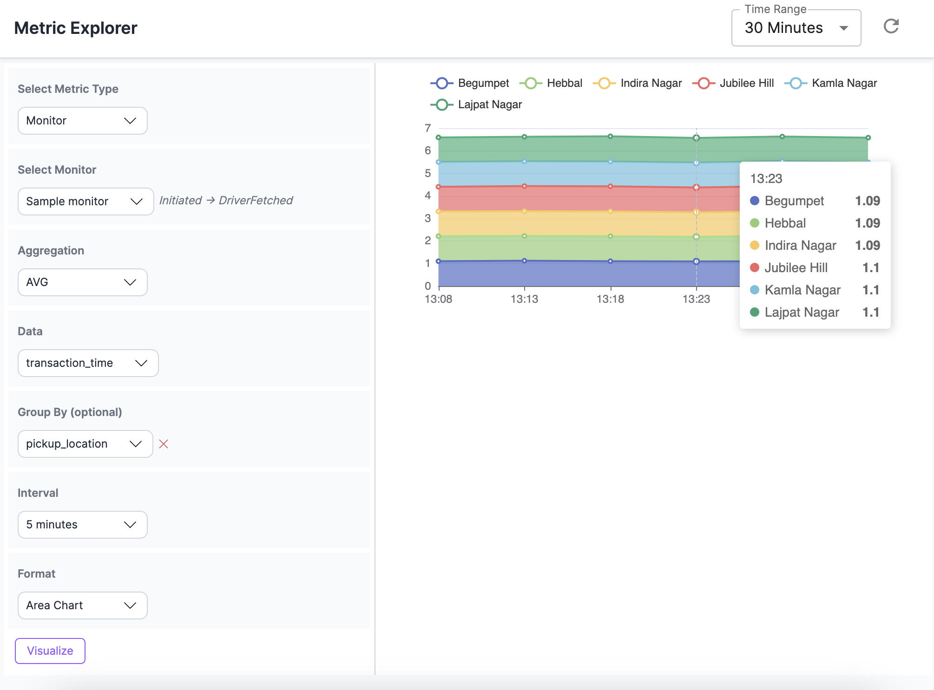Expand the Sample monitor selector
The width and height of the screenshot is (934, 690).
86,202
